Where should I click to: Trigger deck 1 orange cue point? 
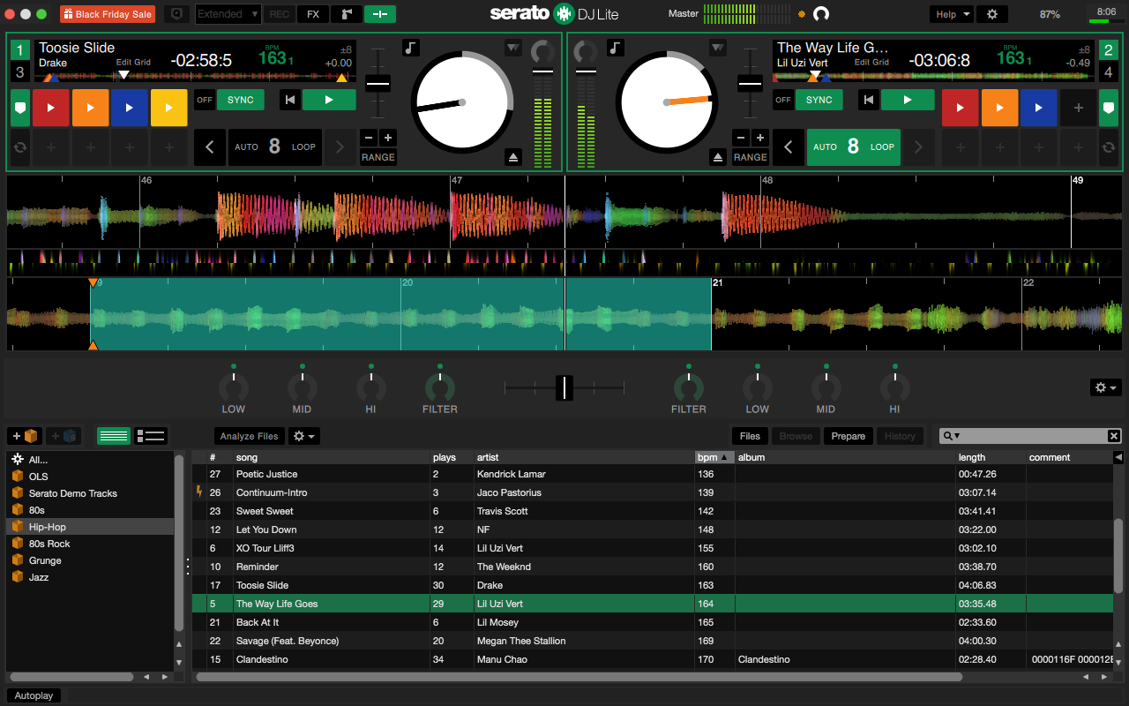(90, 108)
